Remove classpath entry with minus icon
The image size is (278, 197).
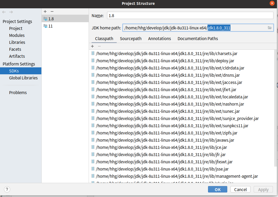pyautogui.click(x=99, y=46)
